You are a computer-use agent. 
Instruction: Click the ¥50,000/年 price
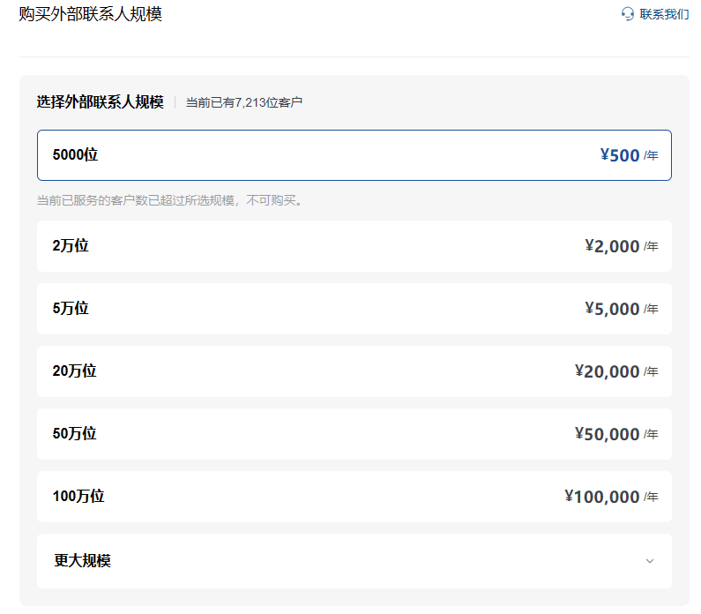click(x=615, y=434)
